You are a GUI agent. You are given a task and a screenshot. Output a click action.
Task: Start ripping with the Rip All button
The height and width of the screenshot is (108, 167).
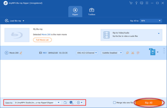pos(149,102)
